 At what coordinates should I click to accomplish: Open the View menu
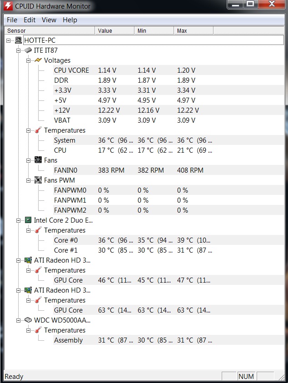pyautogui.click(x=49, y=20)
